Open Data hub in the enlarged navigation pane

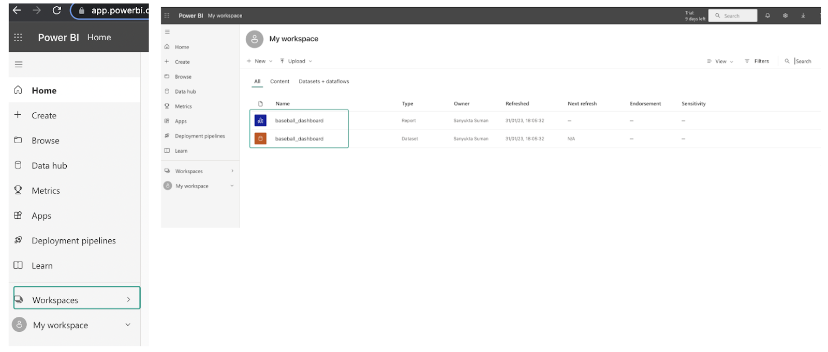point(75,165)
